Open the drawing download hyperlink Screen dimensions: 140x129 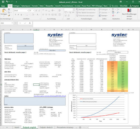(x=50, y=96)
